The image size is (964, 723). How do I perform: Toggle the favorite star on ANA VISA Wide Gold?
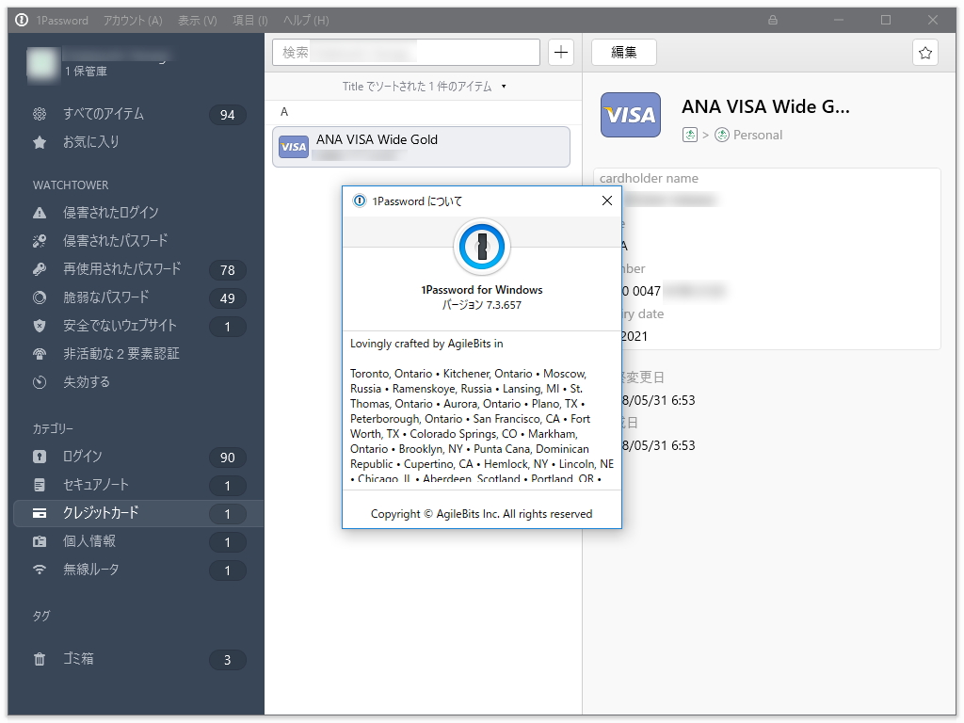(x=924, y=53)
